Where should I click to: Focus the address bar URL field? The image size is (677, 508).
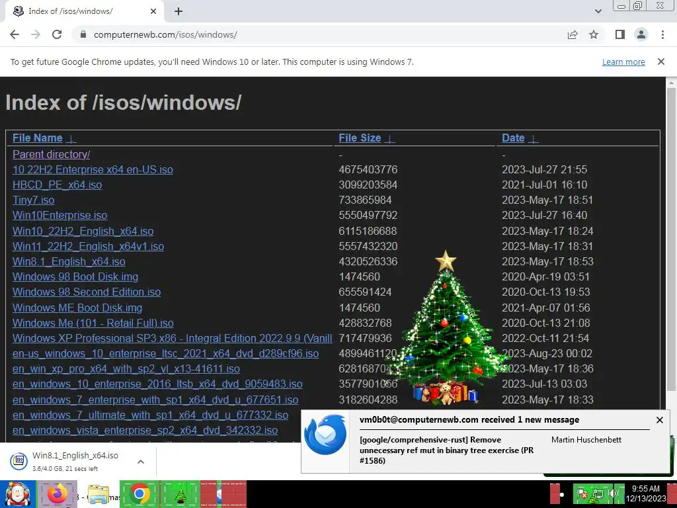(319, 34)
